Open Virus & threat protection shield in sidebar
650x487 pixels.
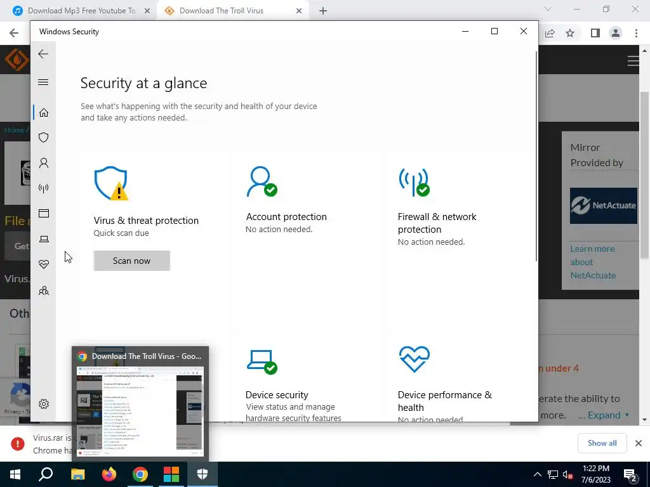click(44, 138)
